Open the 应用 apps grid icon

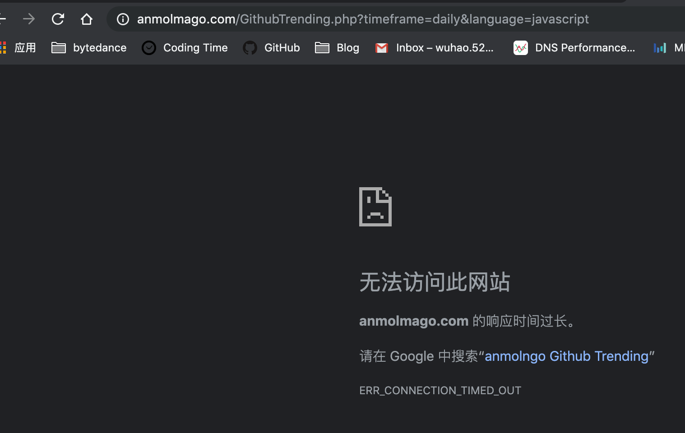pos(3,47)
